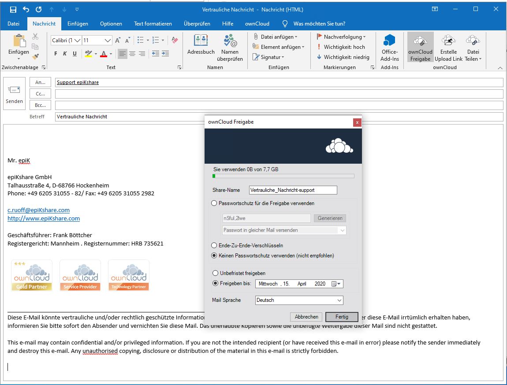Click the storage usage progress bar

[283, 176]
